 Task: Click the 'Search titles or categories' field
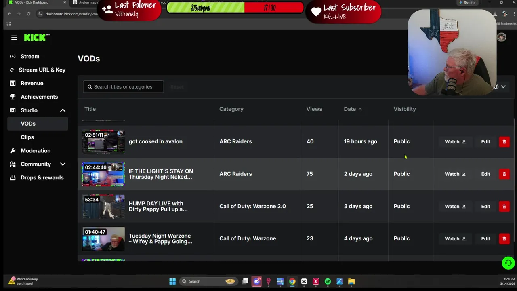(123, 86)
